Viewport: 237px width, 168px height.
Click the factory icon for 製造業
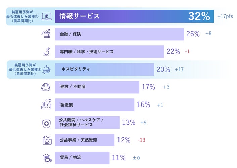46,105
